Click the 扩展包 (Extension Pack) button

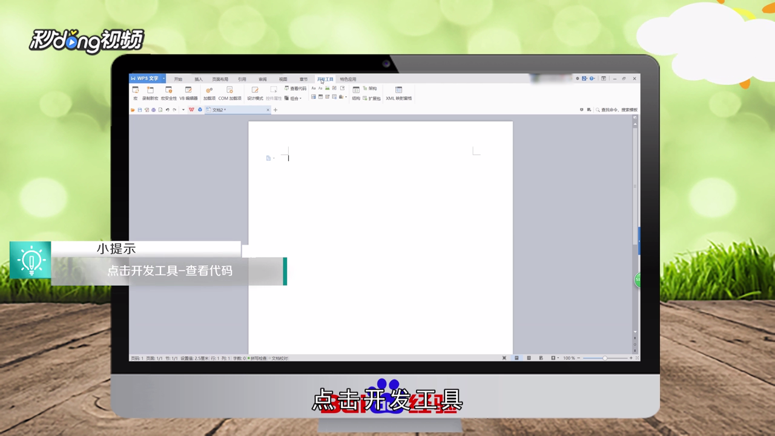pos(371,97)
